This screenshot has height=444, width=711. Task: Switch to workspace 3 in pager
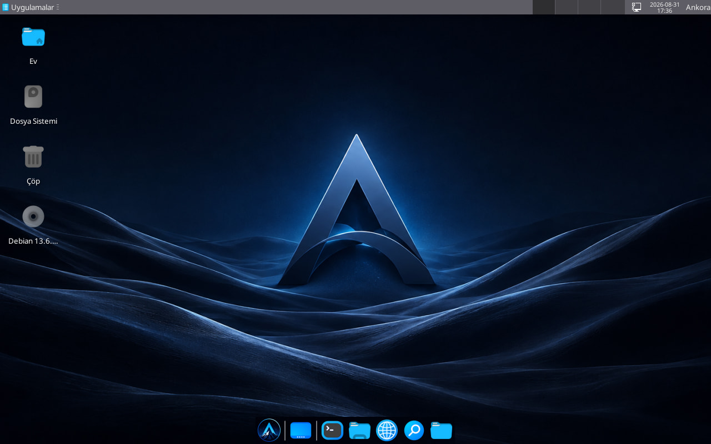pos(589,7)
